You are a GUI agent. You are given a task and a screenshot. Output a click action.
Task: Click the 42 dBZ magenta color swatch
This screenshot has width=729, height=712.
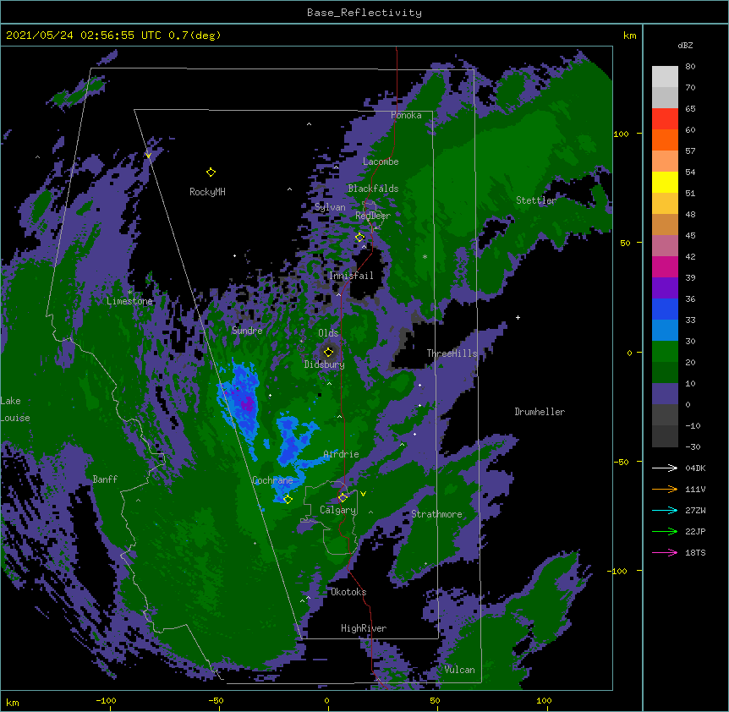[x=665, y=266]
